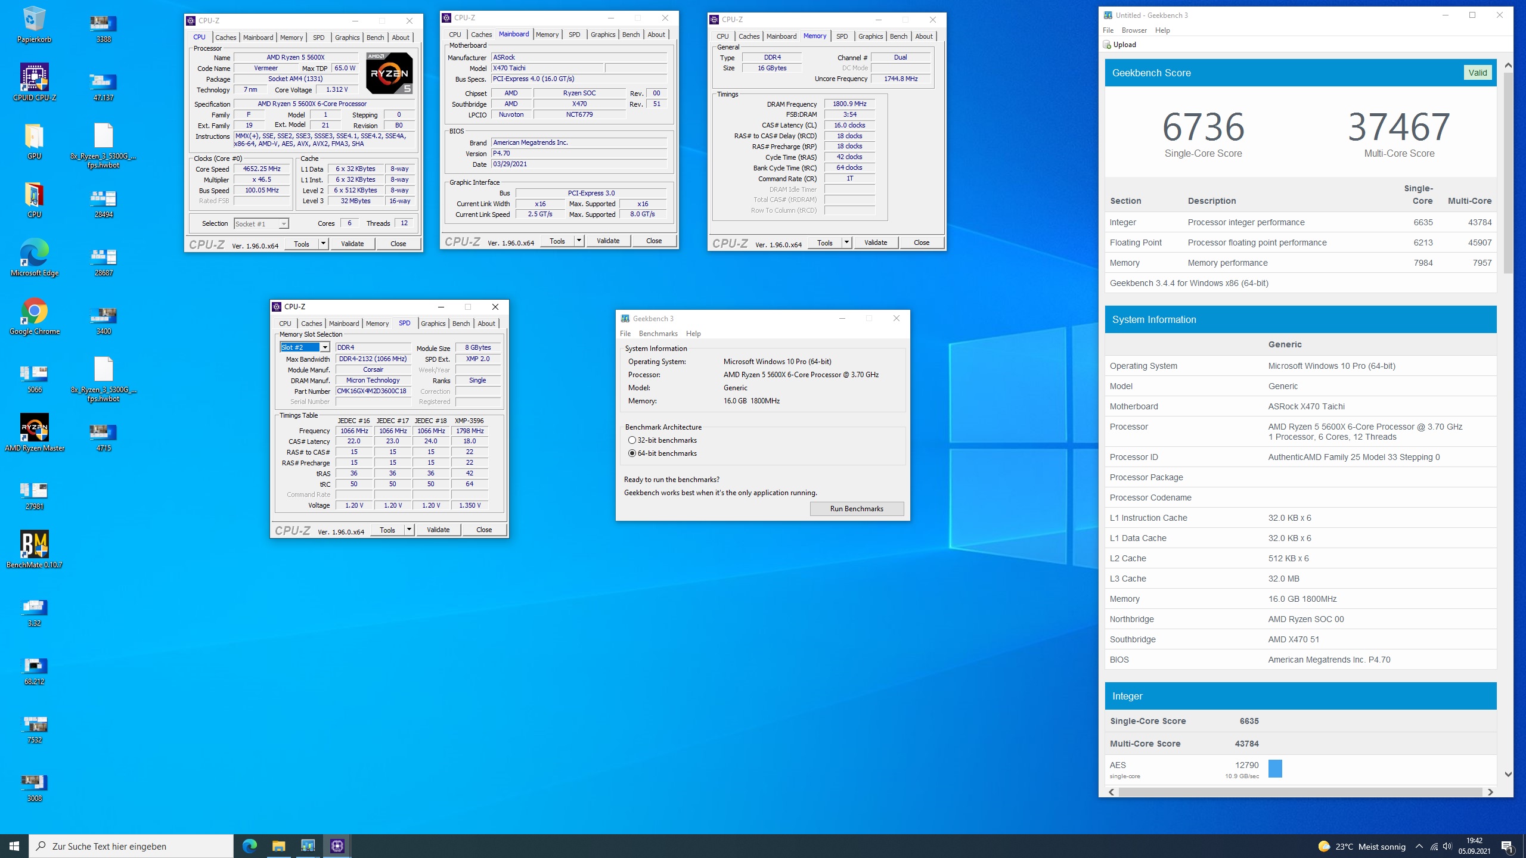Open the Papierkorb recycle bin icon
This screenshot has height=858, width=1526.
click(34, 24)
